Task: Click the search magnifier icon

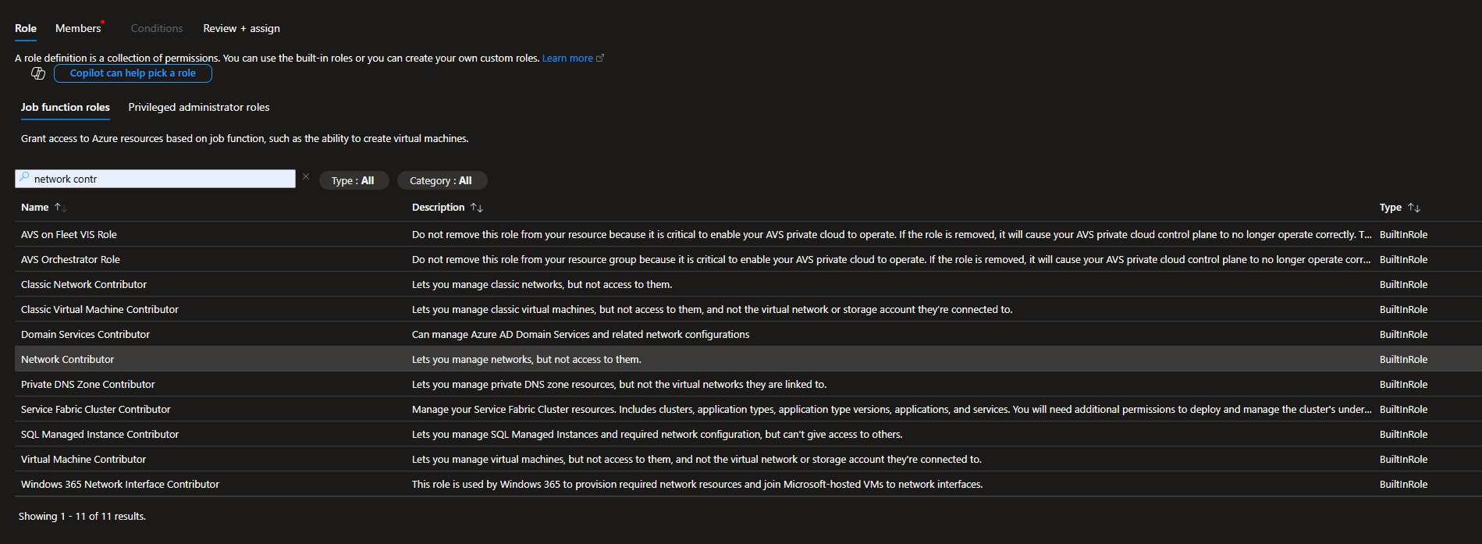Action: point(24,178)
